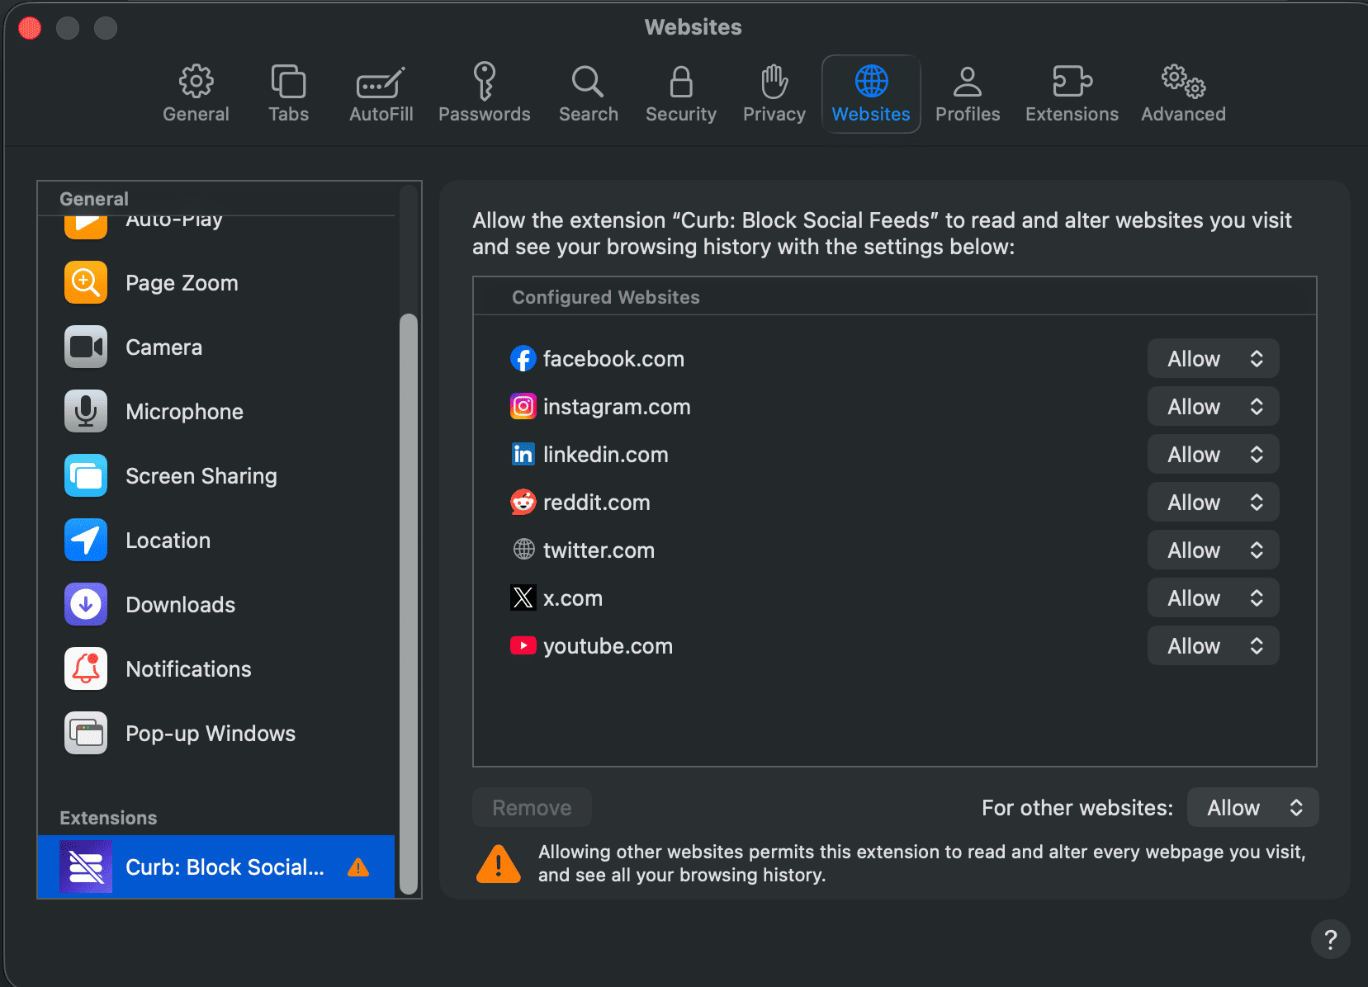Viewport: 1368px width, 987px height.
Task: Switch to the AutoFill pane
Action: click(381, 94)
